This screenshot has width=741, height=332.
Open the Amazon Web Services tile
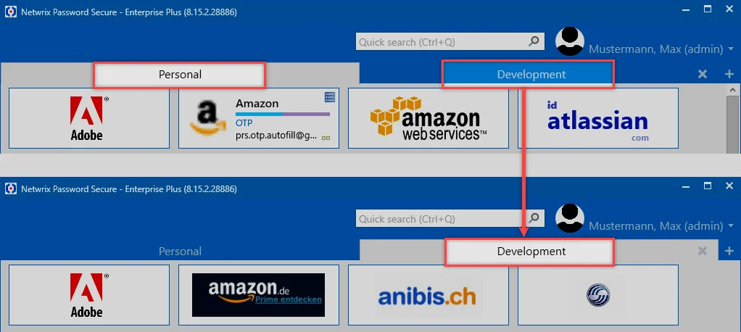coord(429,118)
